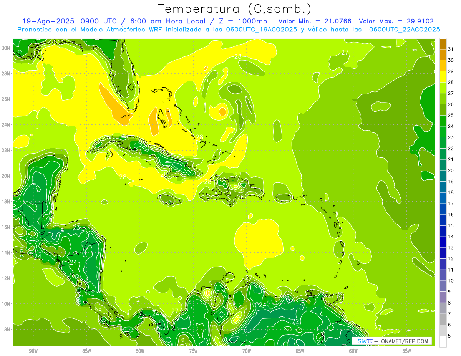Pick the light orange scale segment between 29 and 30

point(443,66)
